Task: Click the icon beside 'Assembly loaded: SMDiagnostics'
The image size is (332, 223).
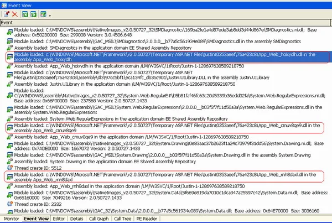Action: 10,48
